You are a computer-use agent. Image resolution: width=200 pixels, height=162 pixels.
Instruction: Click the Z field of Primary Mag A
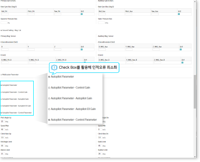(58, 49)
